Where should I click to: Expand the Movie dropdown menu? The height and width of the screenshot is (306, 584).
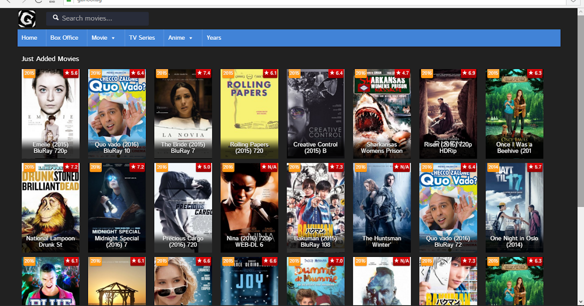pos(103,38)
